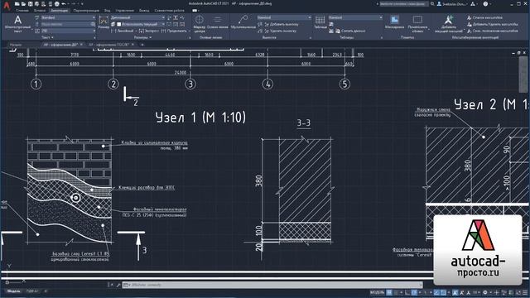Select the Маскировка wipeout tool
Screen dimensions: 530x298
click(x=394, y=22)
